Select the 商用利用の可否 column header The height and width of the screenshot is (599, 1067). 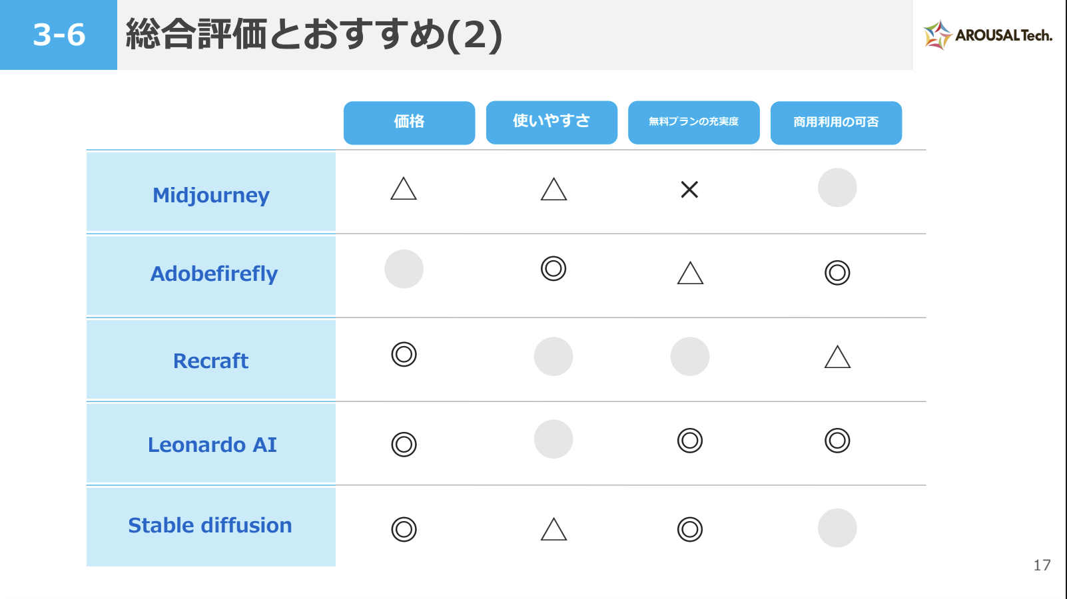pyautogui.click(x=836, y=122)
